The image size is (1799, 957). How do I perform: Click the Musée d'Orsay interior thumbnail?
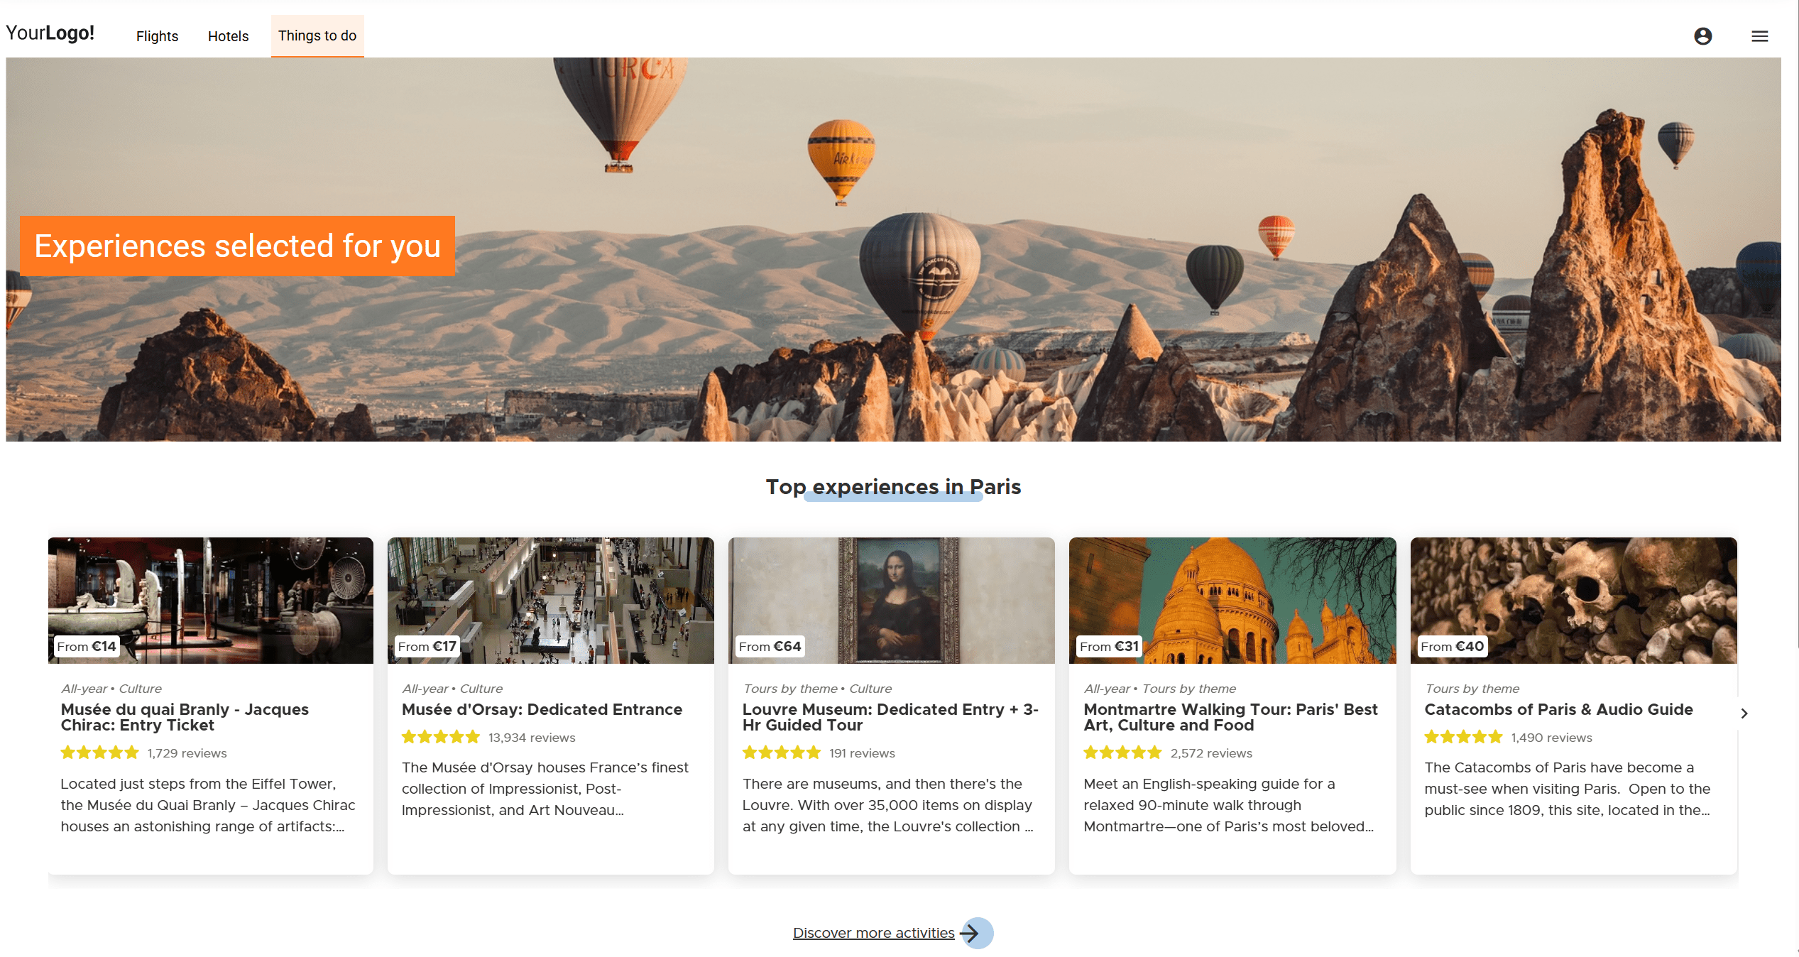click(x=550, y=593)
